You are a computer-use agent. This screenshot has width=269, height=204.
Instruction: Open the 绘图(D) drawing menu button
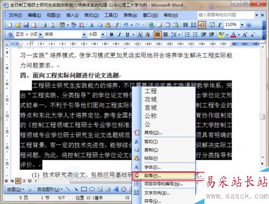(16, 189)
